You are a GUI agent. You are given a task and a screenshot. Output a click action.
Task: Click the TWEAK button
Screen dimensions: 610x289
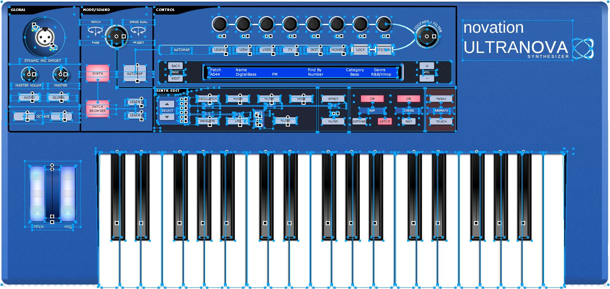441,99
